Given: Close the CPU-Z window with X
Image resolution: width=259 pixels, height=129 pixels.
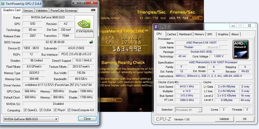Looking at the screenshot, I should 250,25.
